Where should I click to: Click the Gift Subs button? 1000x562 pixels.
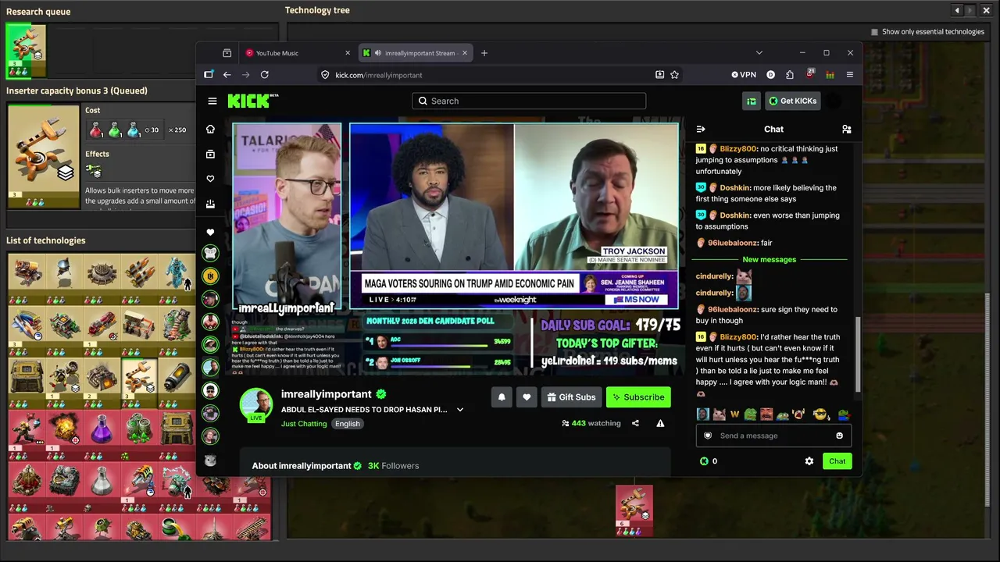point(571,397)
